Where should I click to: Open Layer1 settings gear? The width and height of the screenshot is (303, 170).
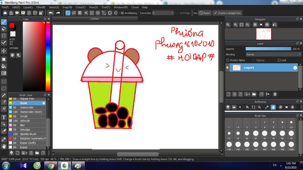(x=295, y=68)
